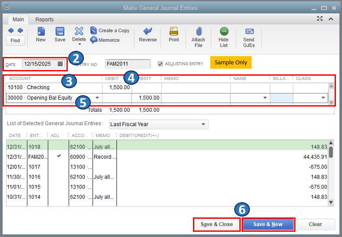This screenshot has height=237, width=342.
Task: Go to next journal entry arrow
Action: 20,30
